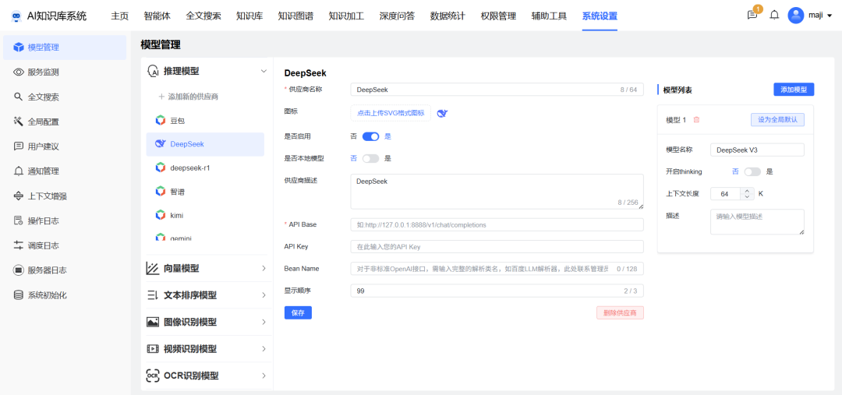Toggle the 是否本地模型 switch
This screenshot has width=842, height=395.
coord(370,158)
